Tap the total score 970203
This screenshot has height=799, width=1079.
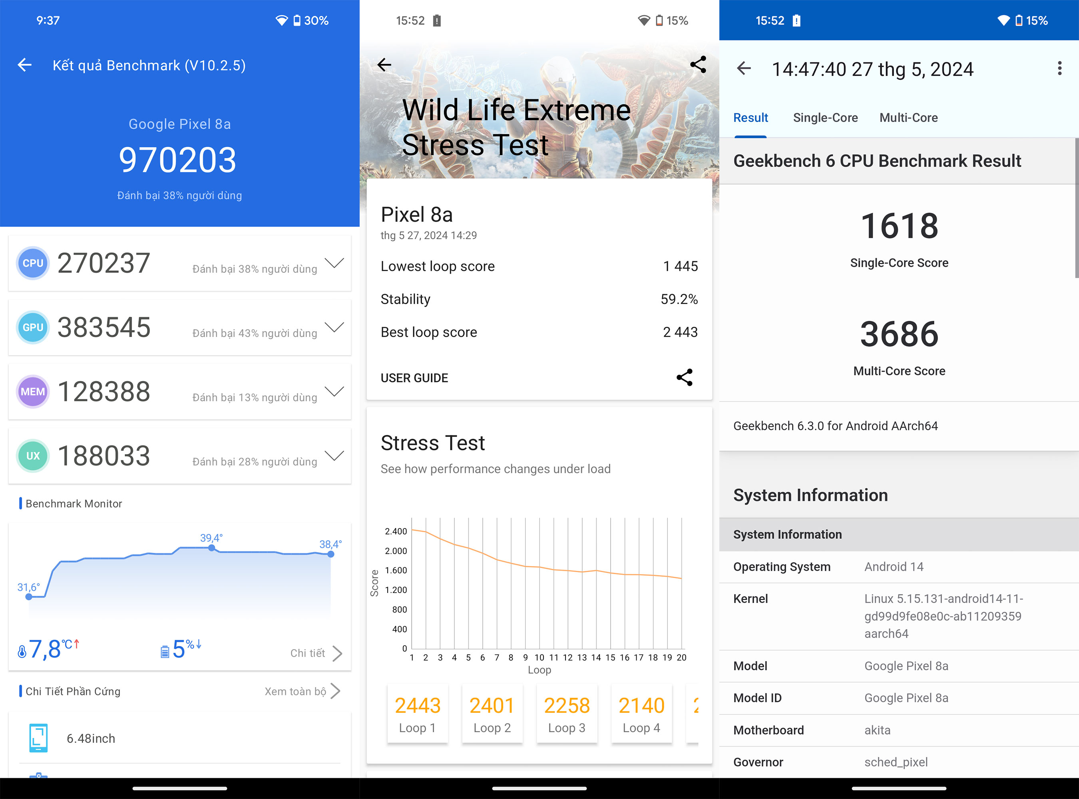pos(177,160)
